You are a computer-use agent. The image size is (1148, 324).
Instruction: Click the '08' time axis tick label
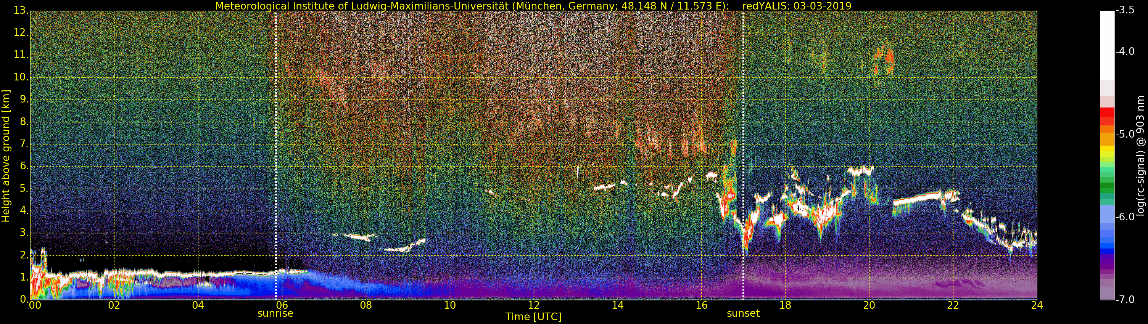point(366,305)
